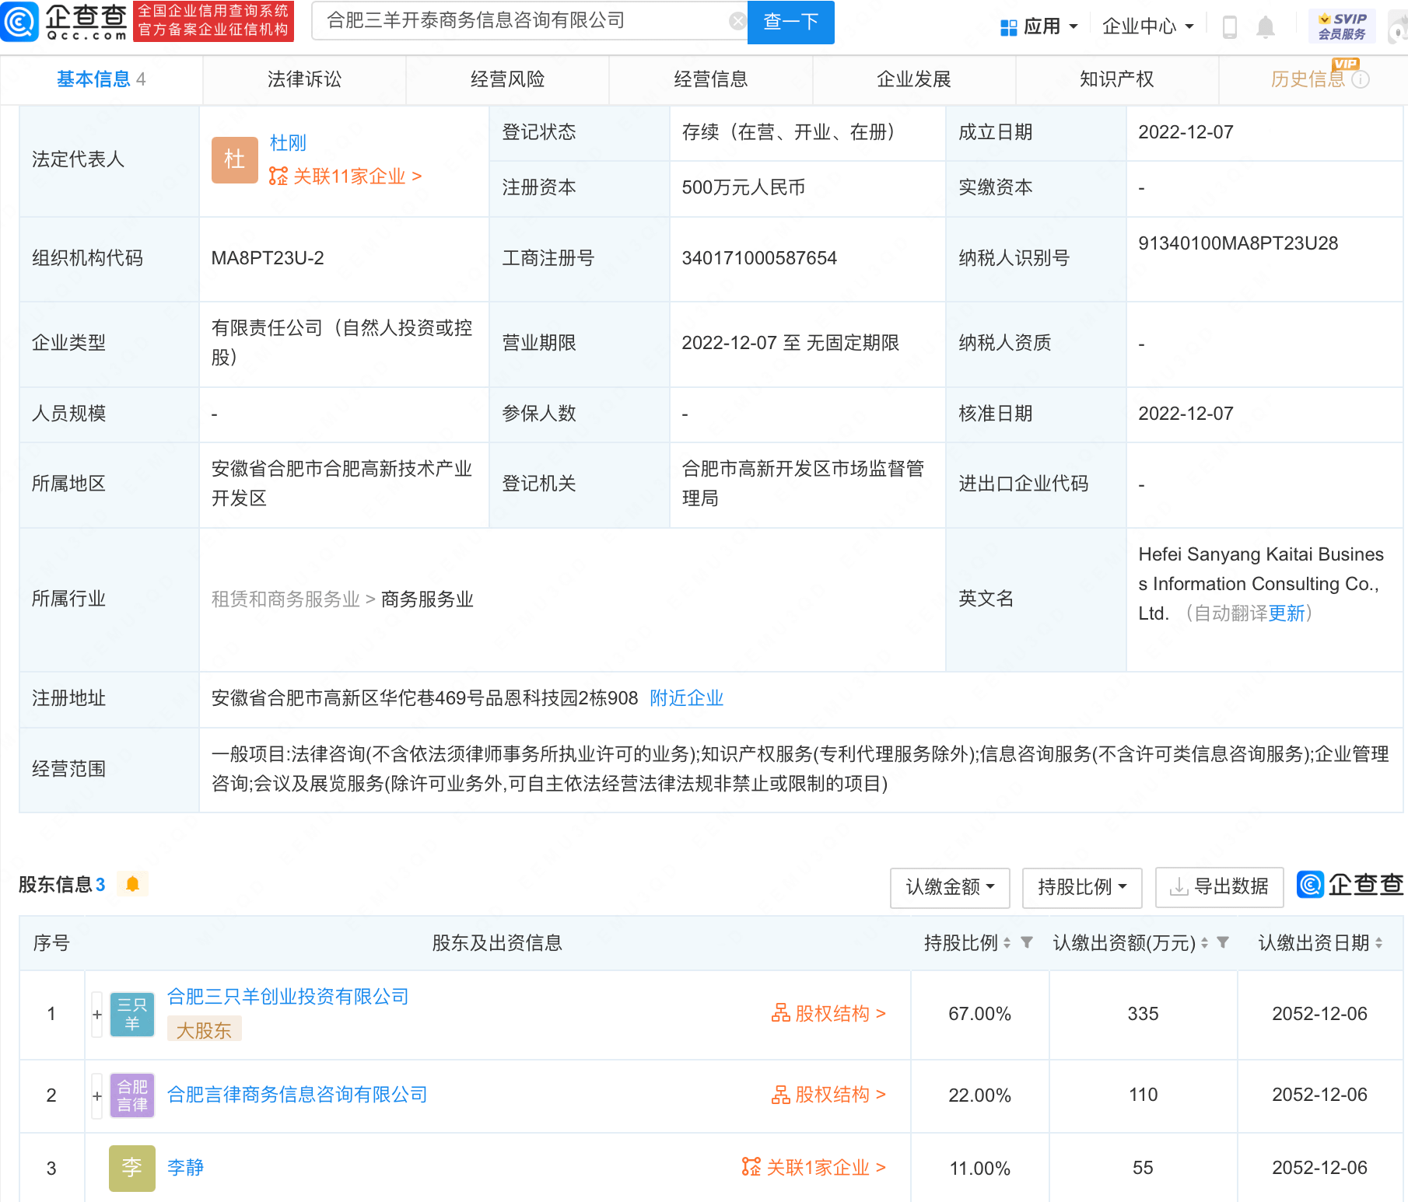Click the 租赁和商务服务业 industry link
Viewport: 1408px width, 1202px height.
tap(285, 599)
